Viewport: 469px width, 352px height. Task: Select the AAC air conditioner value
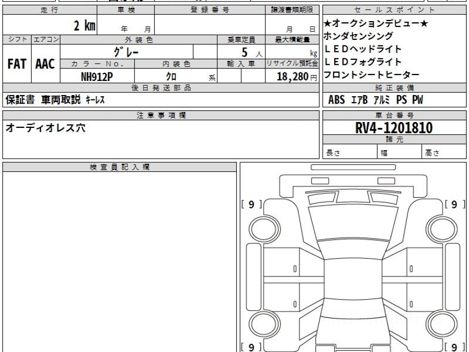point(45,64)
